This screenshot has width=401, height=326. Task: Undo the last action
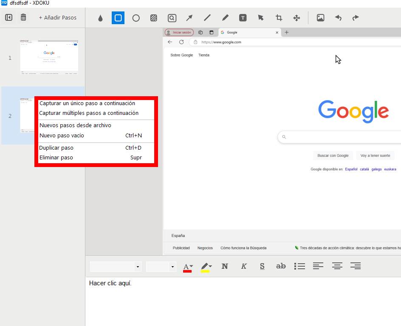point(338,18)
